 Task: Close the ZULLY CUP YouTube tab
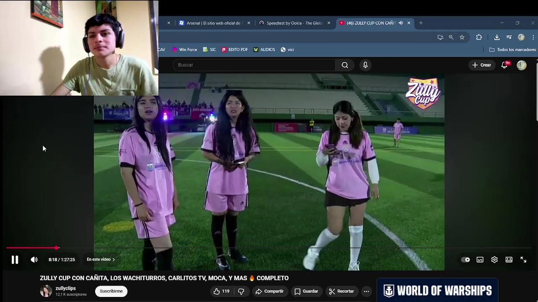click(409, 23)
